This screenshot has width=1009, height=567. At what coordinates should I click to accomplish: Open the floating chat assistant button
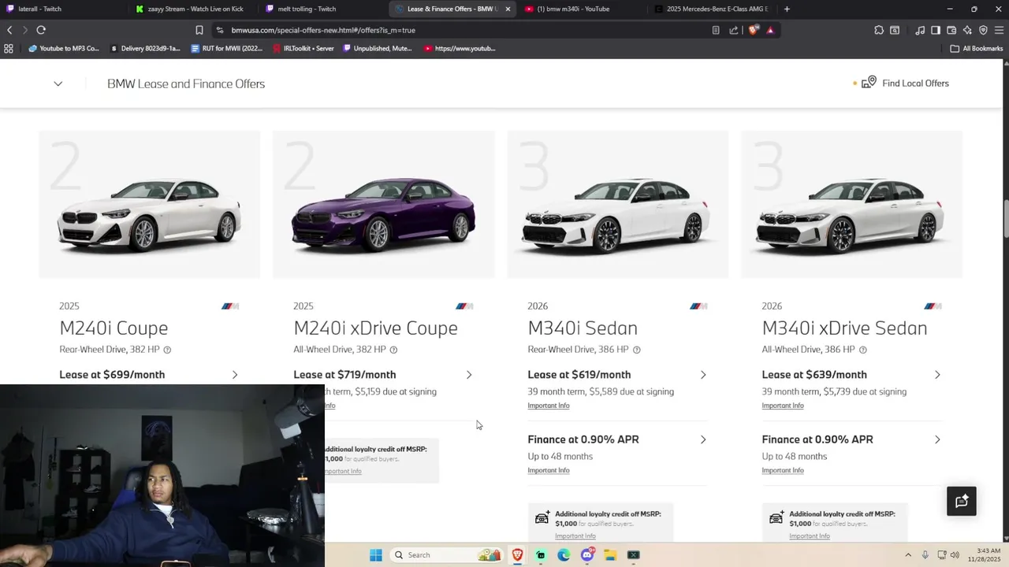coord(962,501)
